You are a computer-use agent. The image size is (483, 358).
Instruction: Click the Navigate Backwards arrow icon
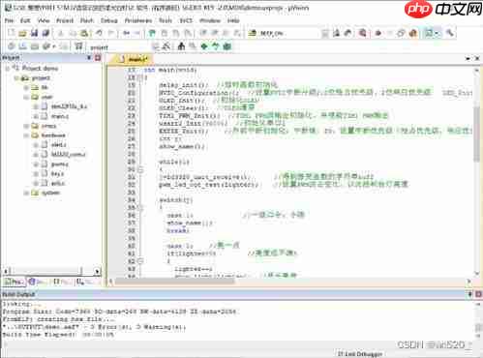(x=127, y=33)
